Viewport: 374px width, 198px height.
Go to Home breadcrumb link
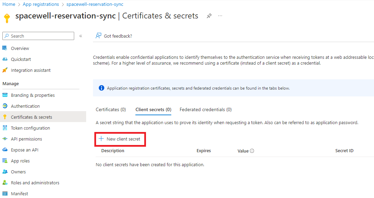coord(9,4)
